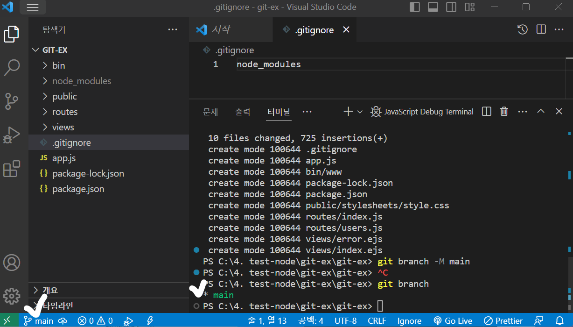Open the Manage gear menu
573x327 pixels.
click(12, 295)
